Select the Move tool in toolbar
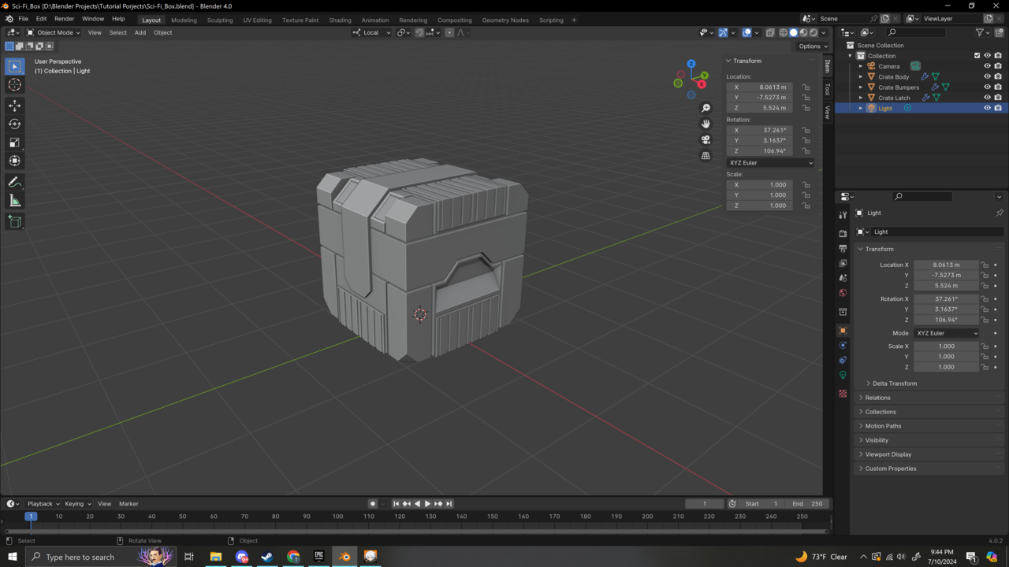The image size is (1009, 567). (x=14, y=105)
